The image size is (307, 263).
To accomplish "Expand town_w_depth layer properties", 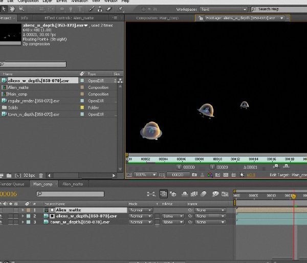I will click(23, 222).
